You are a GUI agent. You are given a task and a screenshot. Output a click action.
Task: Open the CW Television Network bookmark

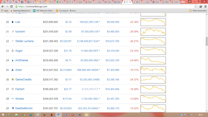tap(43, 11)
